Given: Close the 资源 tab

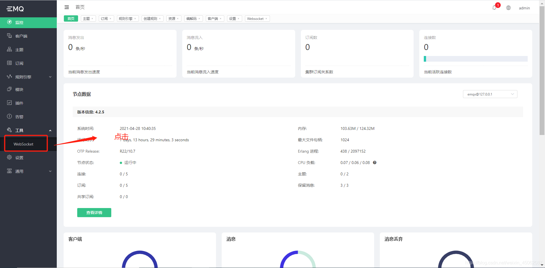Looking at the screenshot, I should point(178,19).
